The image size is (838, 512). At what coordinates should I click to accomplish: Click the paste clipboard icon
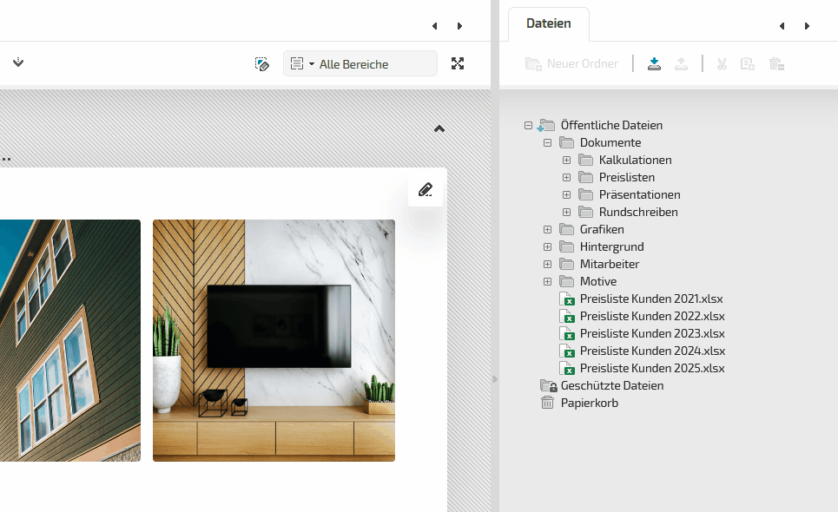click(x=748, y=63)
